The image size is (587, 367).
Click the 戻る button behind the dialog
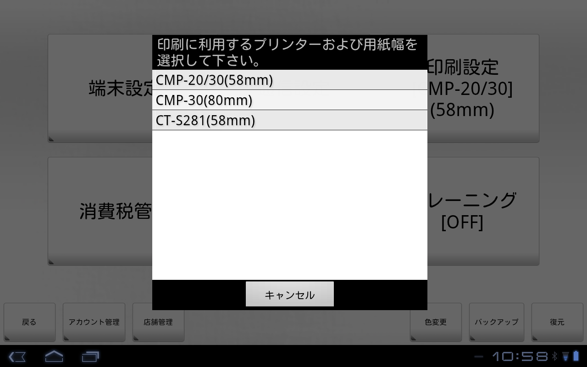pos(29,322)
